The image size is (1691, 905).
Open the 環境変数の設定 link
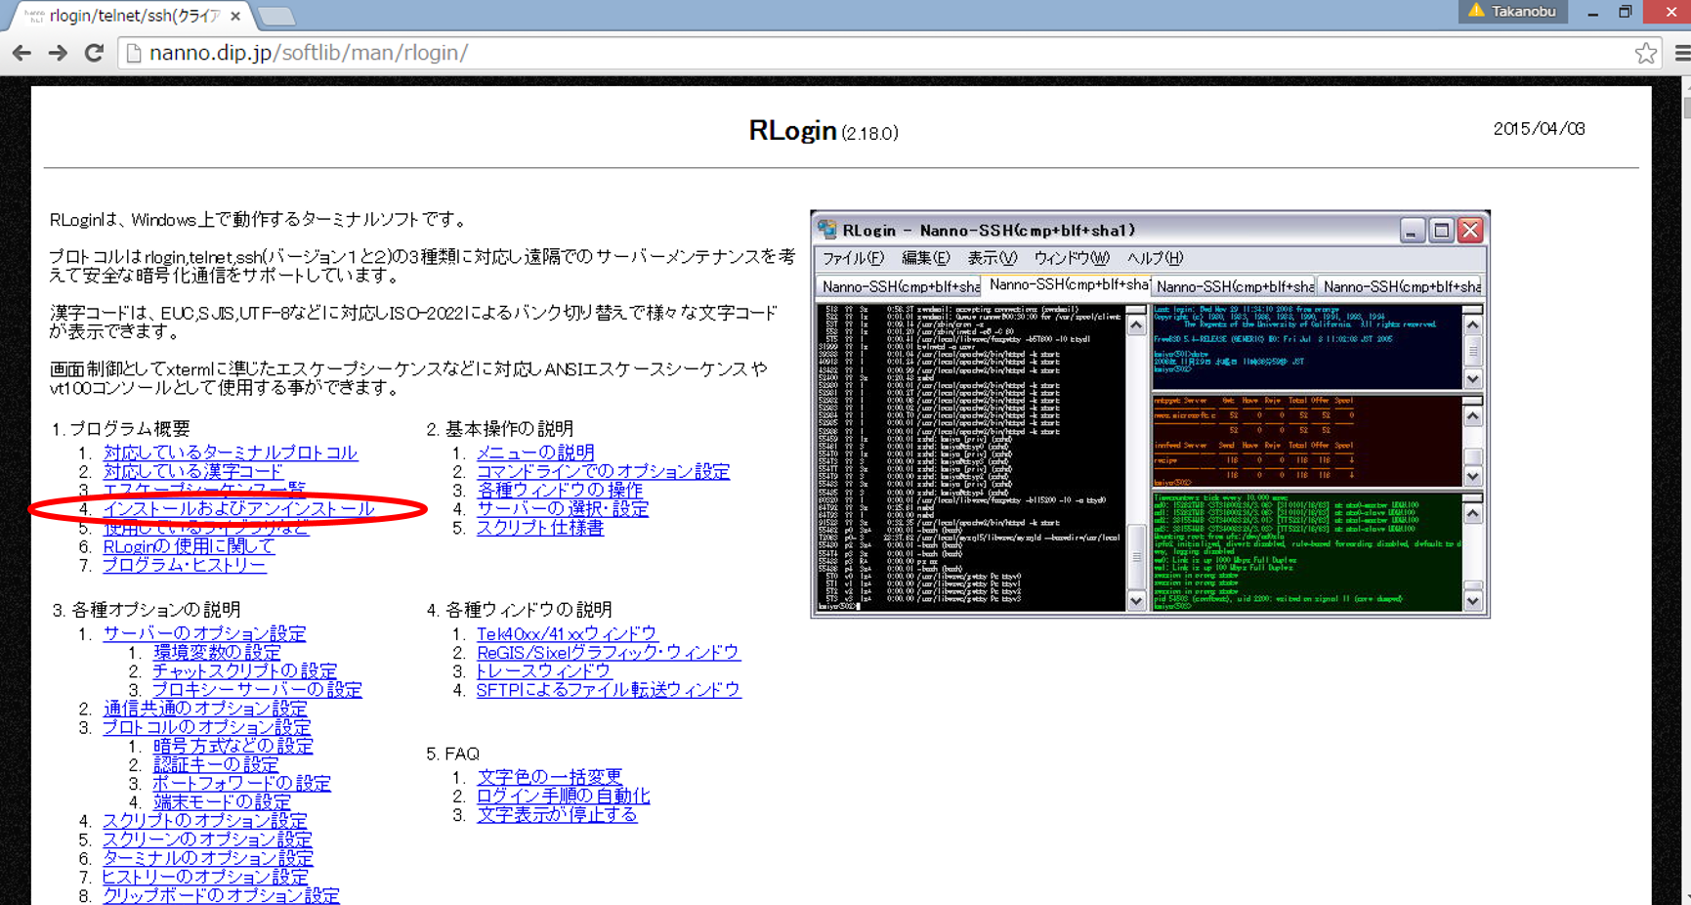(217, 652)
